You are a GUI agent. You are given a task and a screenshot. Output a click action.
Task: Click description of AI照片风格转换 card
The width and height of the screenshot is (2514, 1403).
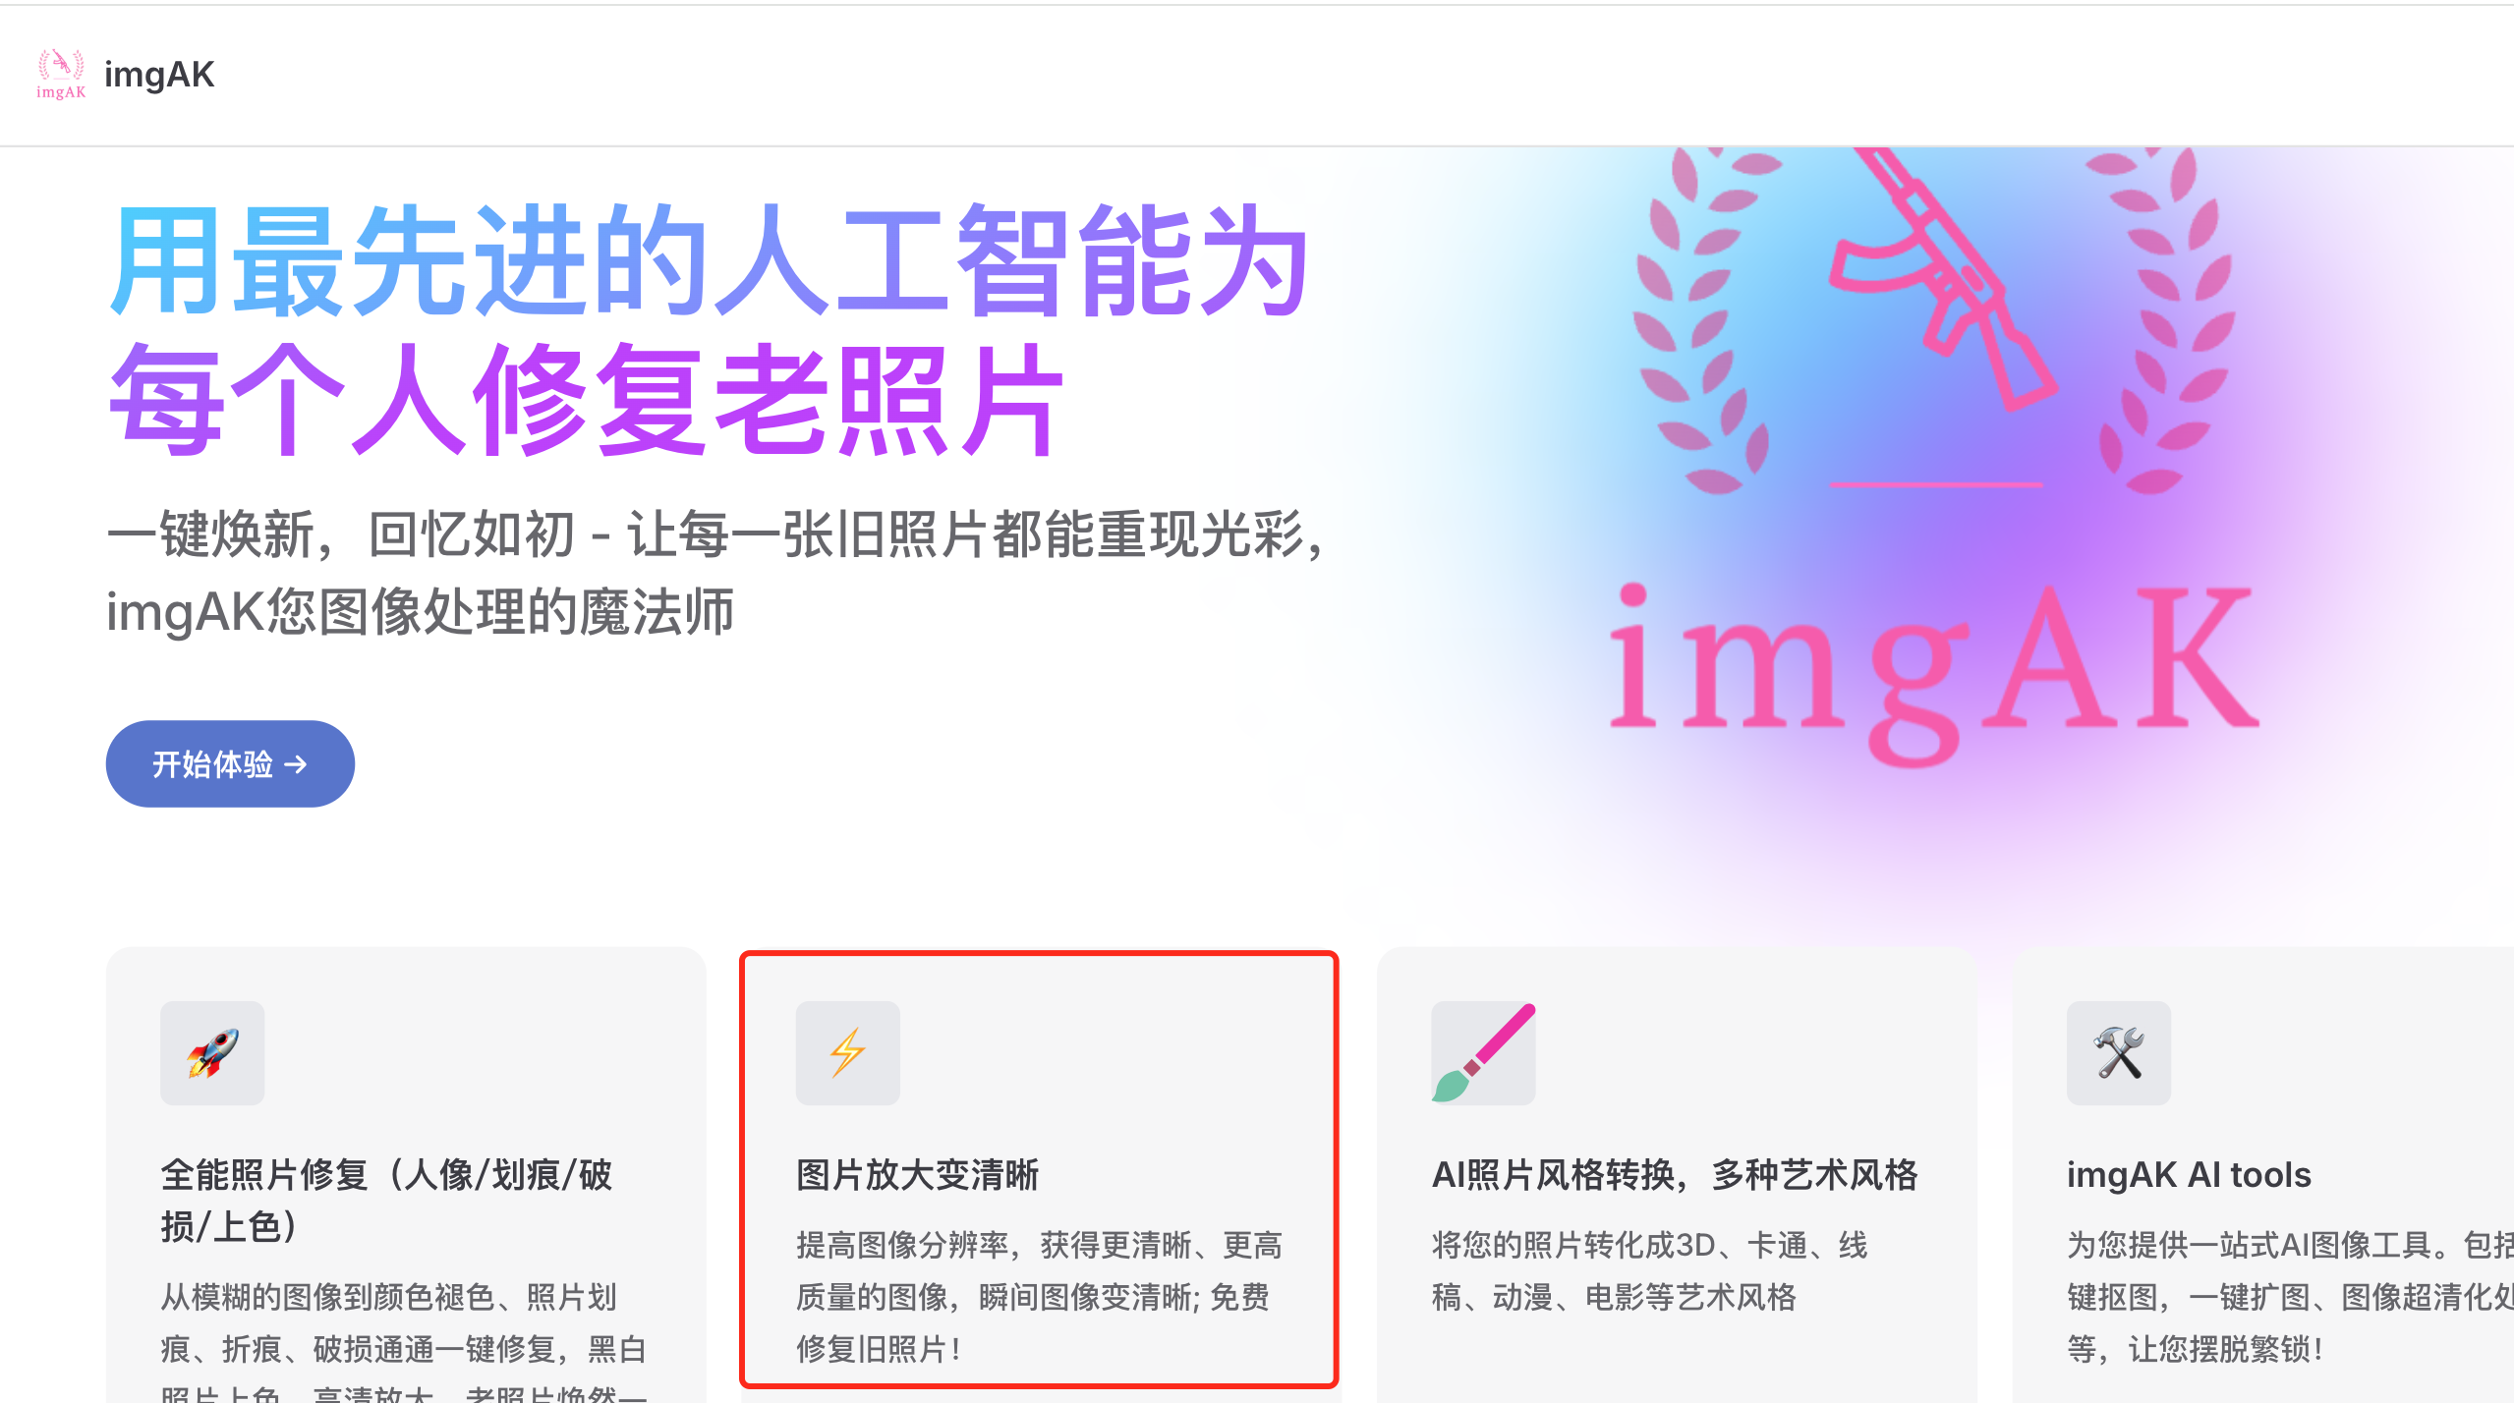click(1650, 1271)
